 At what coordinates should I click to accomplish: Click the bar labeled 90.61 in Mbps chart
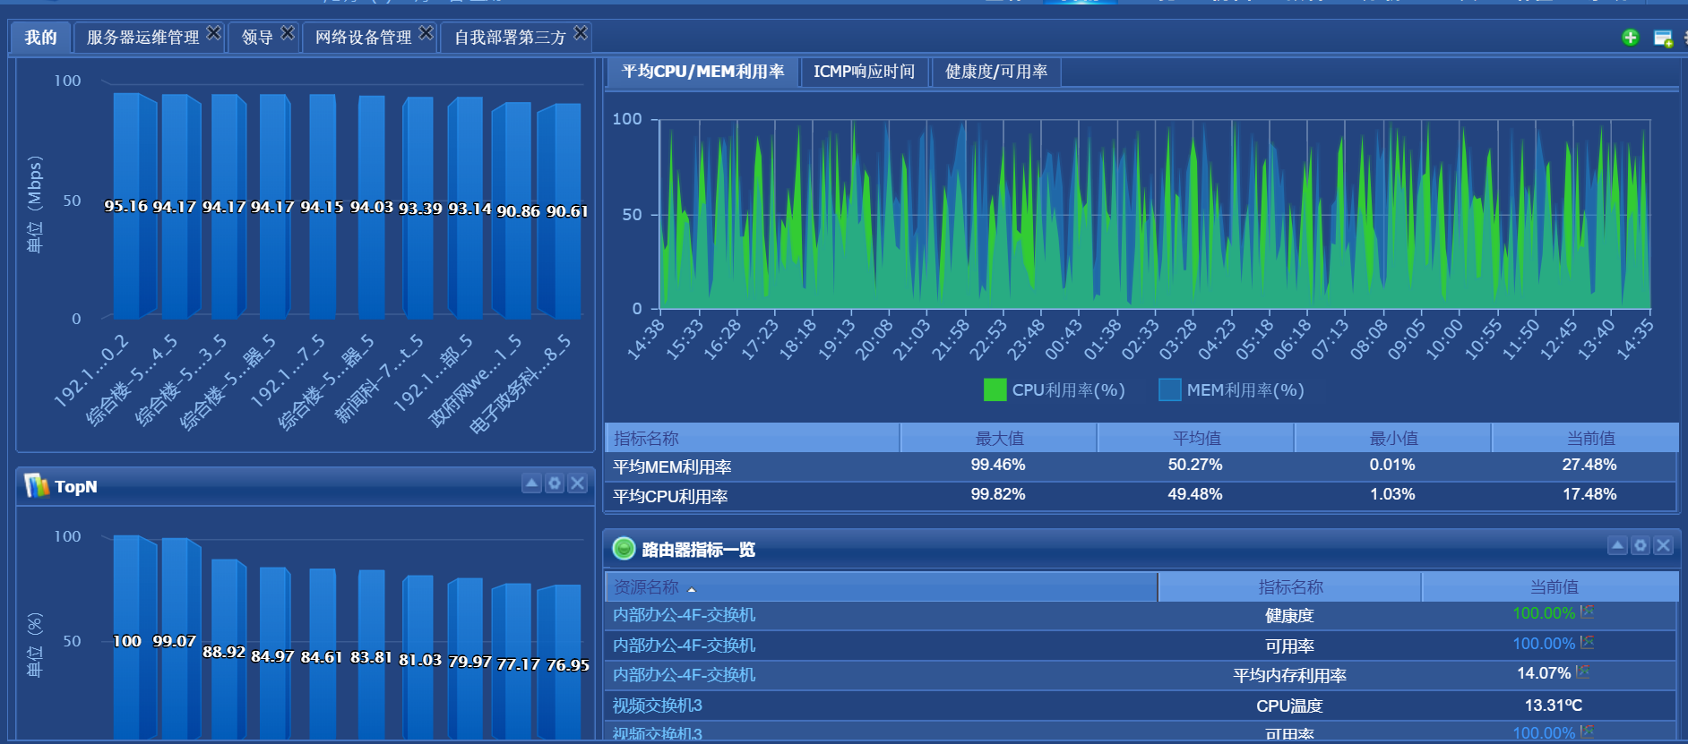click(559, 211)
